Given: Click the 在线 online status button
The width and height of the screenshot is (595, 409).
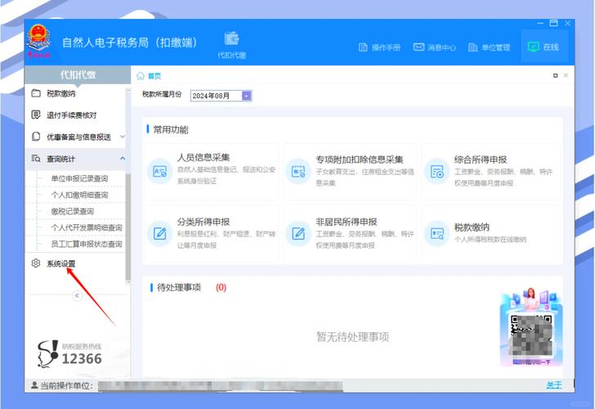Looking at the screenshot, I should (x=544, y=47).
